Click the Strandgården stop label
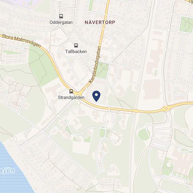 click(x=71, y=98)
